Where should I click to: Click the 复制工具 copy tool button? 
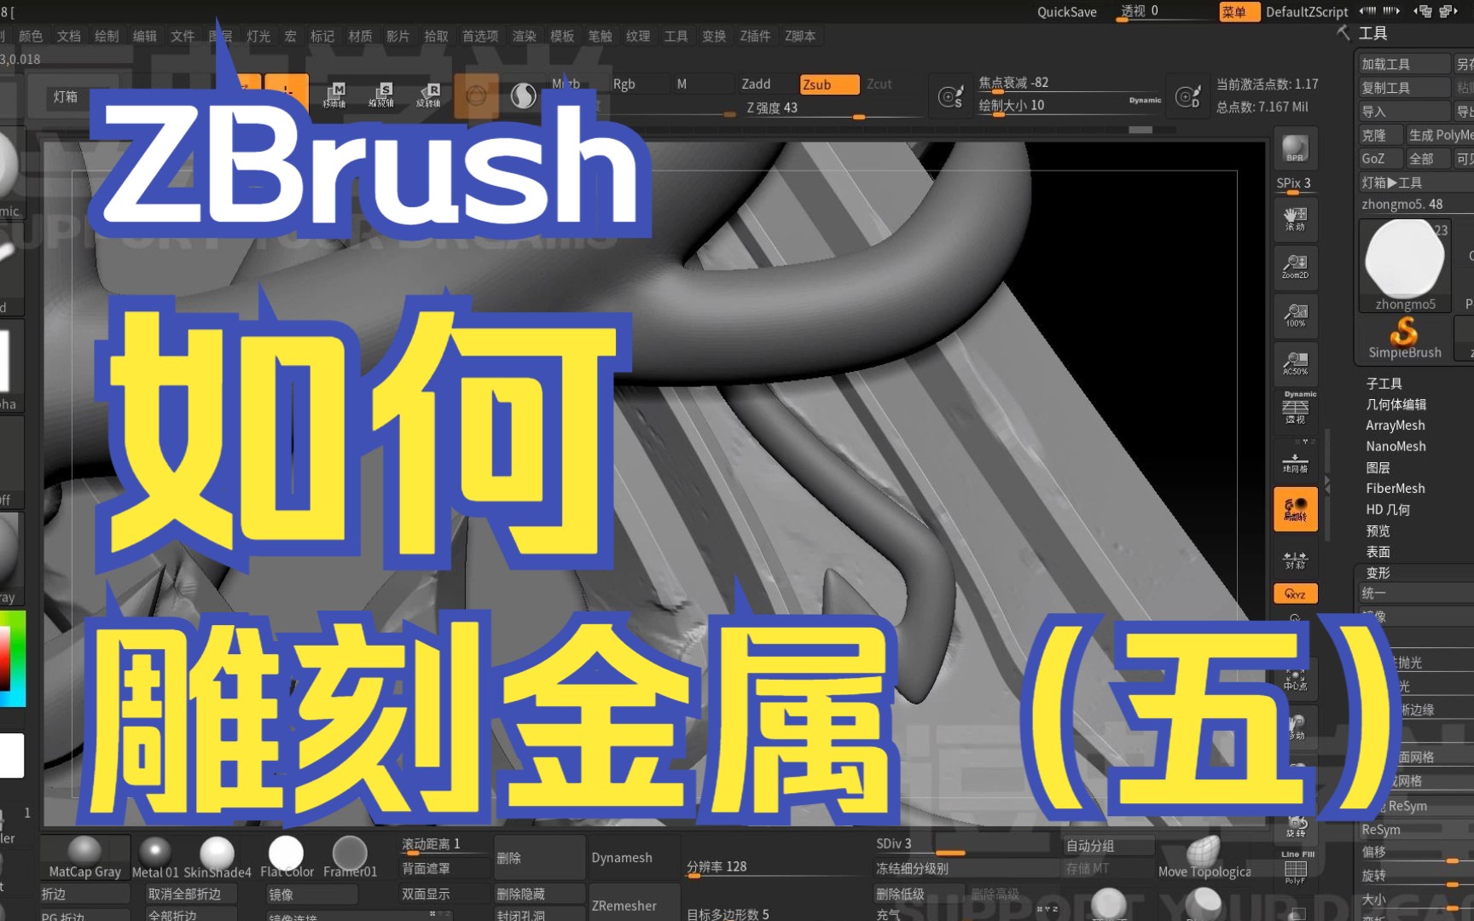tap(1403, 88)
